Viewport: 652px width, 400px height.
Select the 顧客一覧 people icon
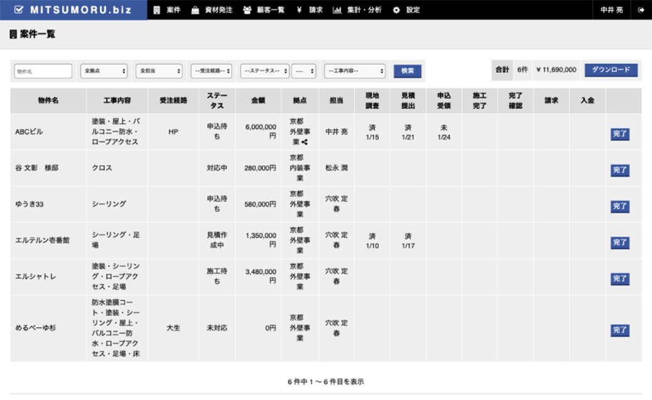247,9
